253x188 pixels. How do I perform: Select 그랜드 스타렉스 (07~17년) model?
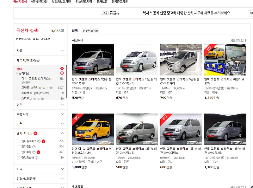37,88
